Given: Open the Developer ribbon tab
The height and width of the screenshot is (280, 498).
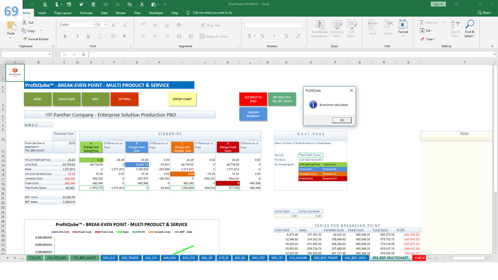Looking at the screenshot, I should (156, 13).
